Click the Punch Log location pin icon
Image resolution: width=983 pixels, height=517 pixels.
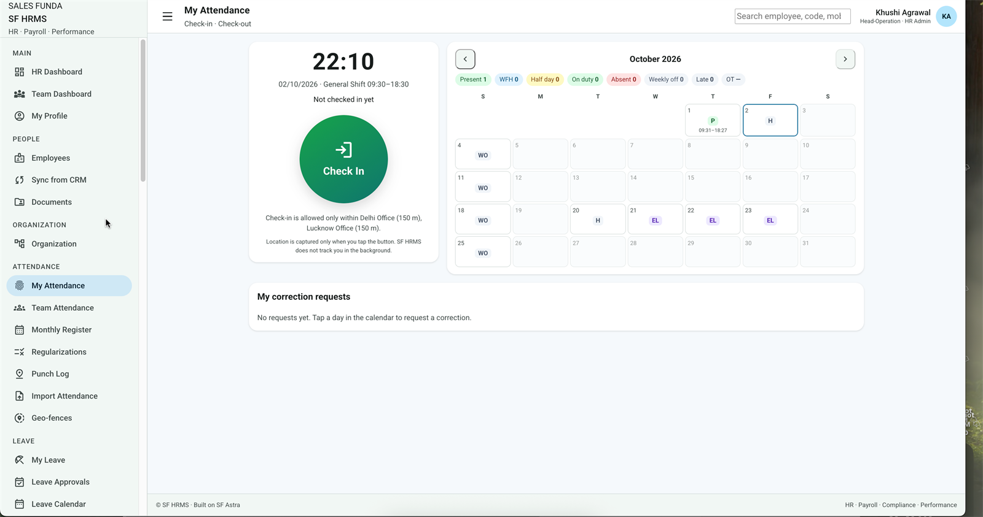coord(20,374)
